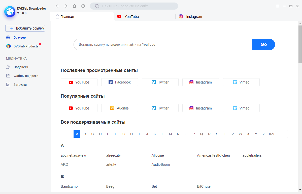Go forward with the forward arrow
The image size is (302, 194).
(x=66, y=6)
